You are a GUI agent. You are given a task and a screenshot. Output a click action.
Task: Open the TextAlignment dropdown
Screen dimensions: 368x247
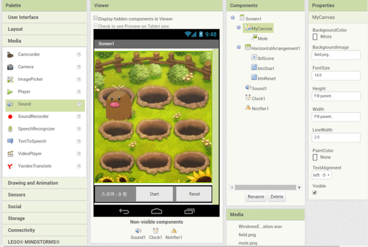322,175
